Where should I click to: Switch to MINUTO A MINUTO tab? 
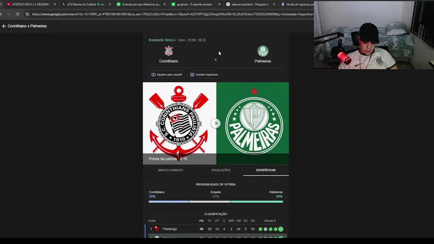pos(171,170)
